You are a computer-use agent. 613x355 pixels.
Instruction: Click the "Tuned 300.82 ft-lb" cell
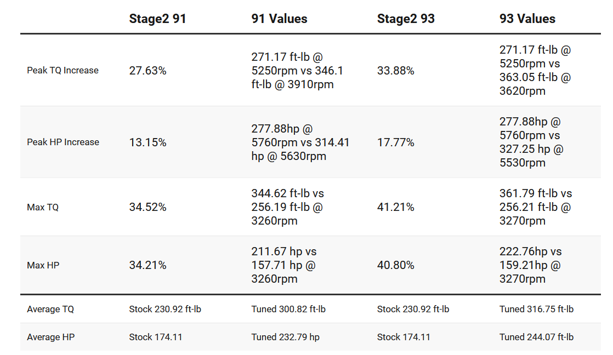(x=288, y=309)
